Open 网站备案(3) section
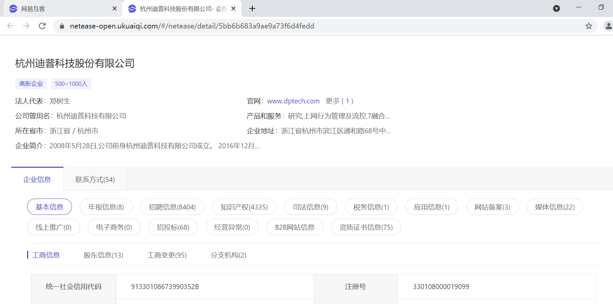Image resolution: width=613 pixels, height=304 pixels. (x=492, y=207)
